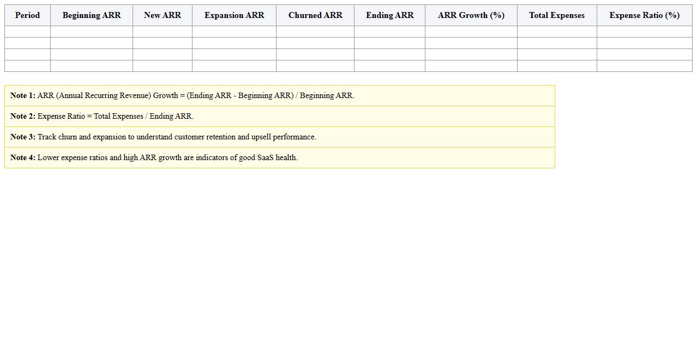This screenshot has width=697, height=354.
Task: Click the Expense Ratio (%) header
Action: coord(644,15)
